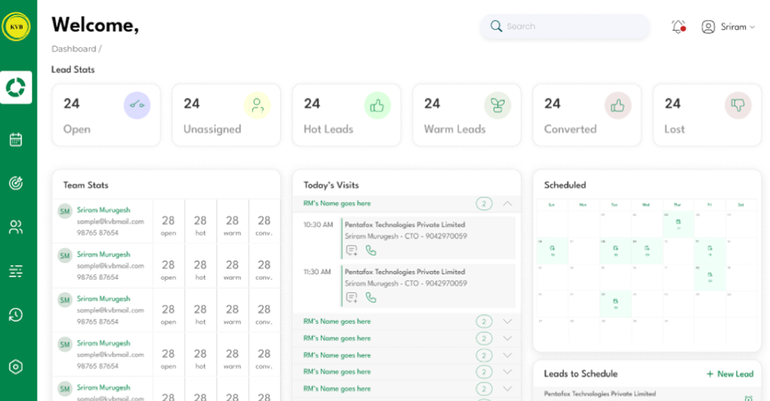Click the phone icon for the 10:30 AM visit
The width and height of the screenshot is (770, 401).
pyautogui.click(x=371, y=250)
